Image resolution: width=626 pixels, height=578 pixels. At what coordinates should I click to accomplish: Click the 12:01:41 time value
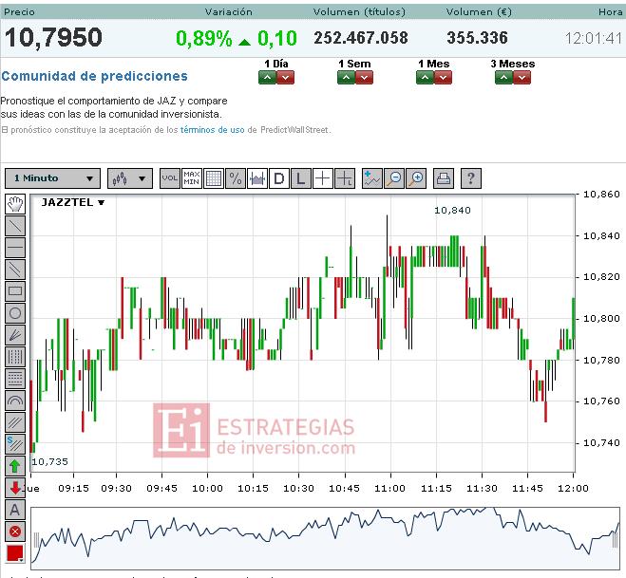tap(594, 39)
